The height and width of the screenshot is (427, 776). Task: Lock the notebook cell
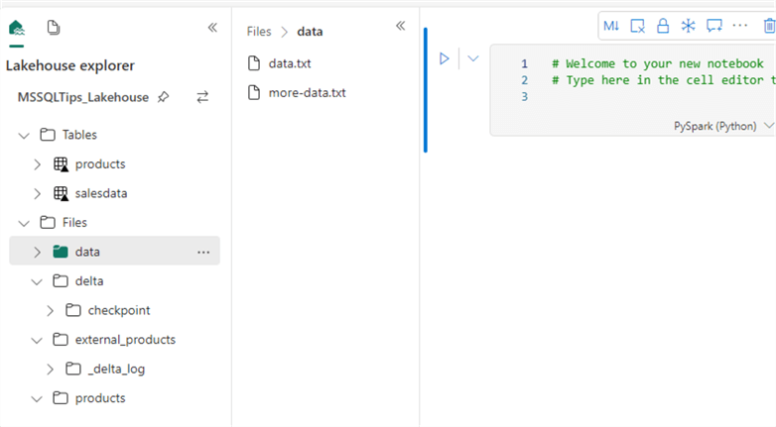tap(662, 26)
